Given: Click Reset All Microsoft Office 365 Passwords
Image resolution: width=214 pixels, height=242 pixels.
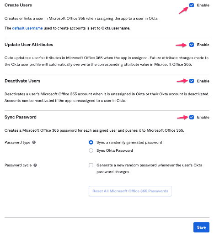Looking at the screenshot, I should (130, 191).
